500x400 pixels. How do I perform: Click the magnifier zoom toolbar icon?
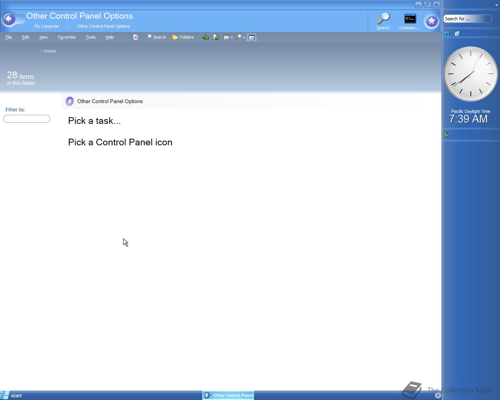(238, 37)
